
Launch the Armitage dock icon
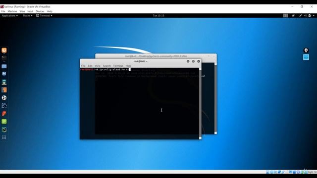click(x=4, y=82)
